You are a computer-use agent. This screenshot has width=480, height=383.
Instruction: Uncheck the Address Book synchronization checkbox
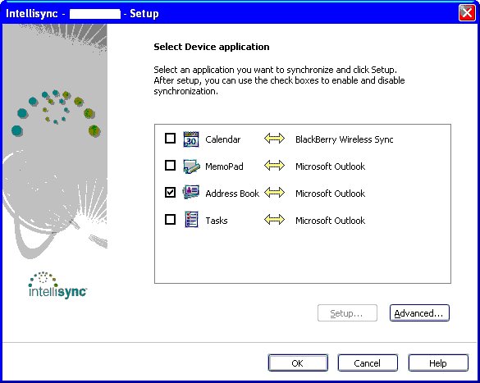(x=170, y=193)
